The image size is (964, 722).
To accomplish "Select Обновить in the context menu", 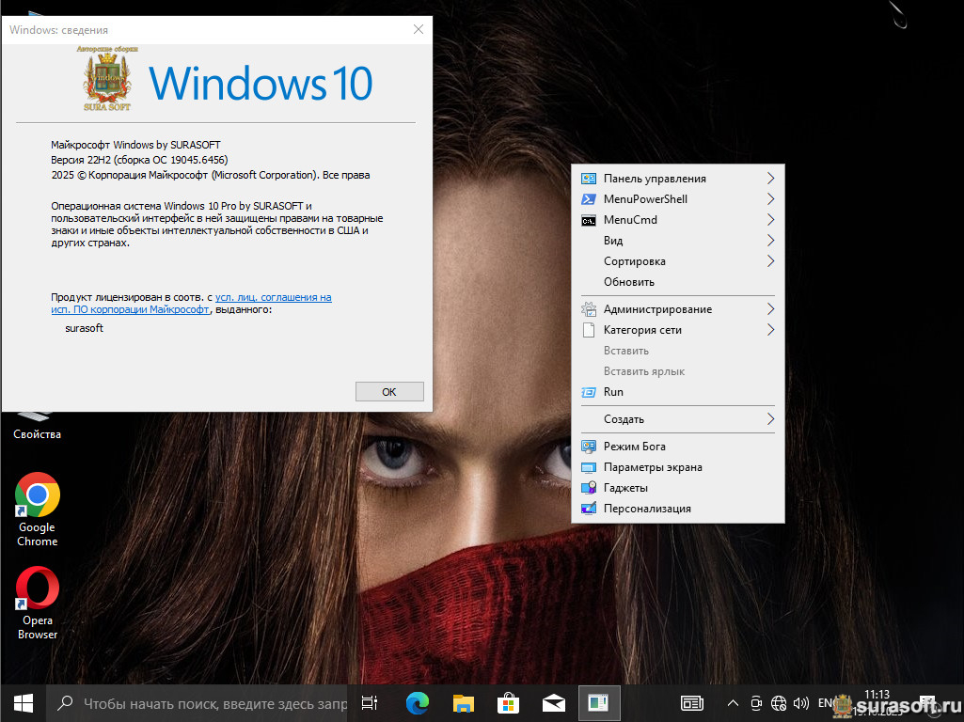I will coord(629,282).
